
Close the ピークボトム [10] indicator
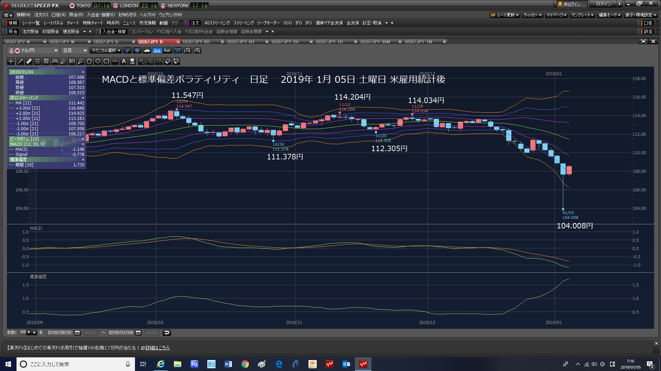tap(83, 139)
